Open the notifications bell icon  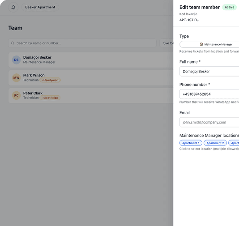pyautogui.click(x=13, y=7)
